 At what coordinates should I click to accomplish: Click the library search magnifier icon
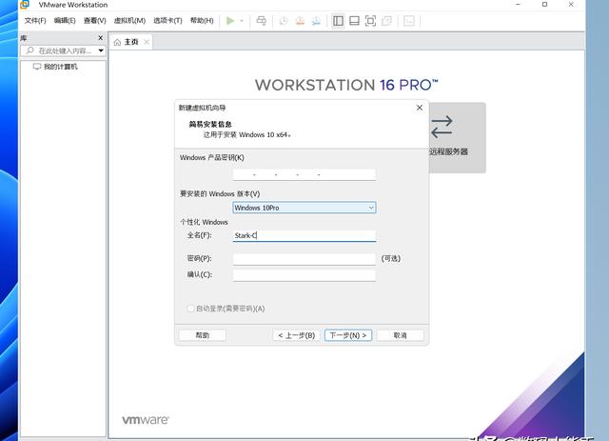(x=29, y=50)
